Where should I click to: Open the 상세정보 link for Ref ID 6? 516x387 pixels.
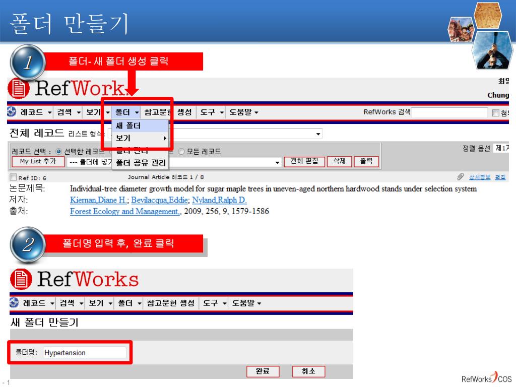tap(480, 177)
